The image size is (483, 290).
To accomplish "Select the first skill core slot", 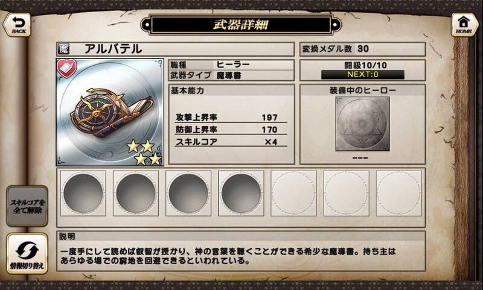I will pyautogui.click(x=83, y=193).
